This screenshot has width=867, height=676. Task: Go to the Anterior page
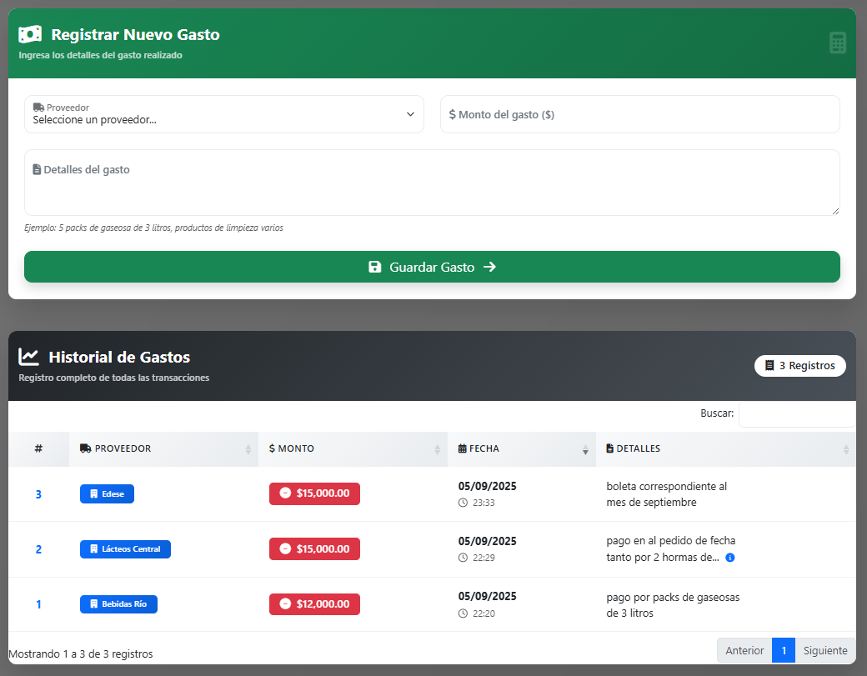744,651
